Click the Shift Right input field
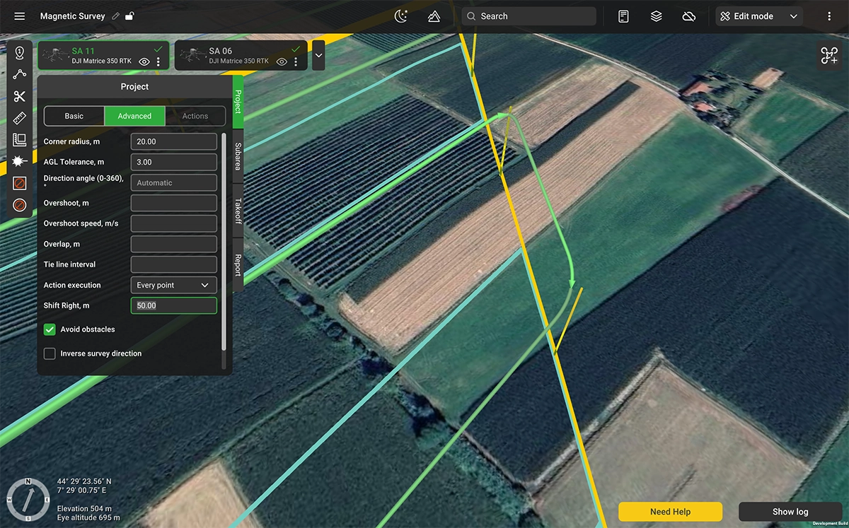849x528 pixels. pos(174,305)
